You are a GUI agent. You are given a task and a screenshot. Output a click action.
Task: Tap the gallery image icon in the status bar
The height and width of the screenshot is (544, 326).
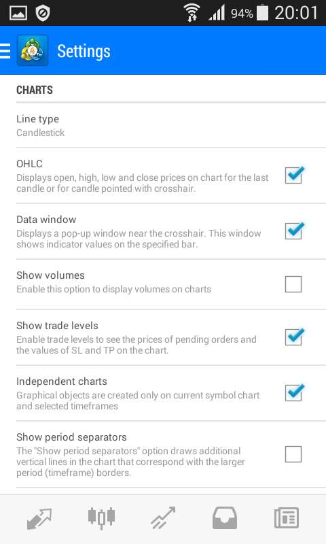[x=18, y=13]
